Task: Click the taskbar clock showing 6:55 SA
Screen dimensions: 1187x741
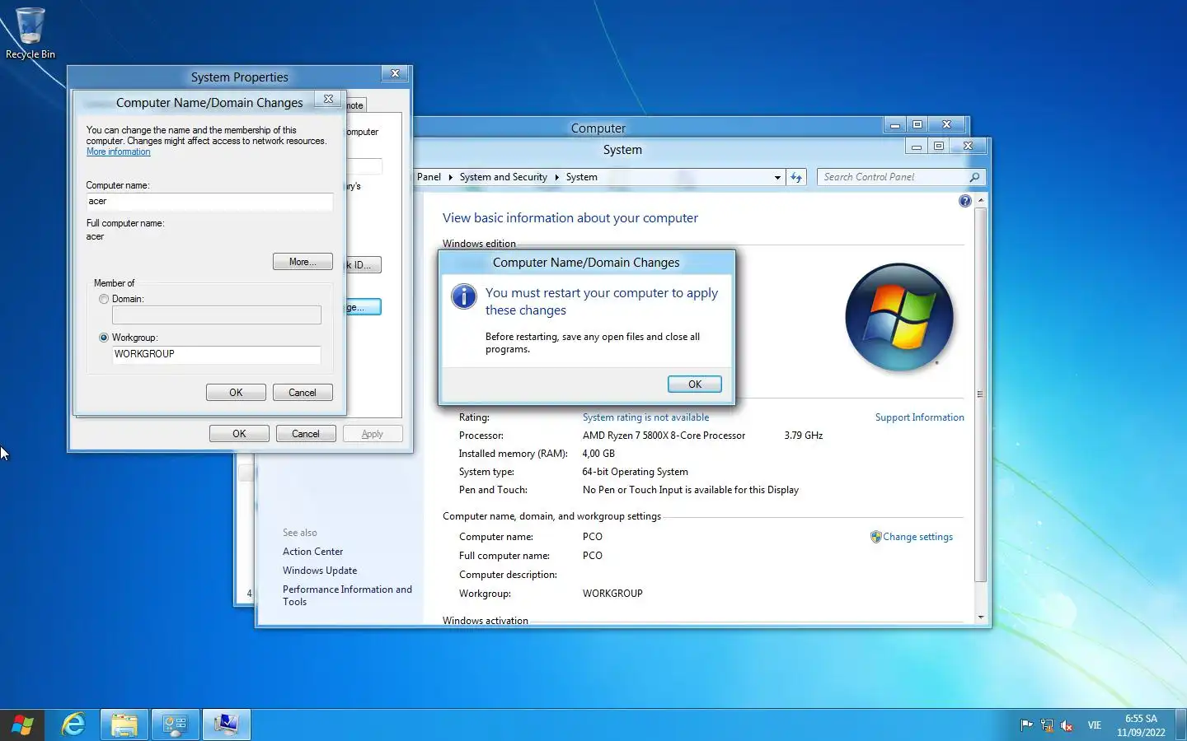Action: click(1141, 725)
